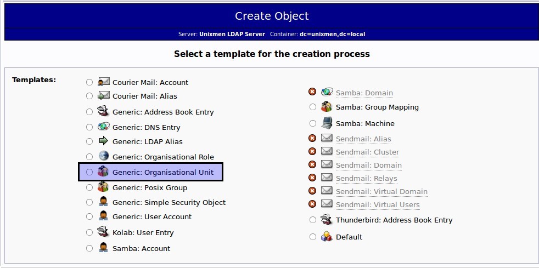The height and width of the screenshot is (268, 539).
Task: Click the Samba Machine computer icon
Action: point(327,123)
